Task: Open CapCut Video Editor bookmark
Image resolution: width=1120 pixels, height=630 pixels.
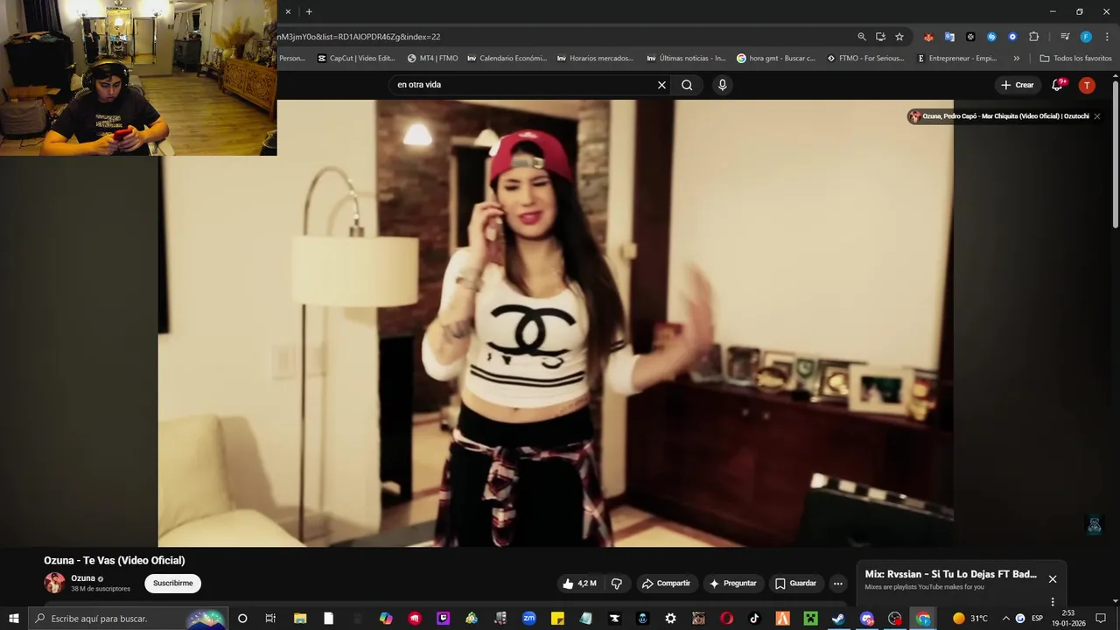Action: pos(356,59)
